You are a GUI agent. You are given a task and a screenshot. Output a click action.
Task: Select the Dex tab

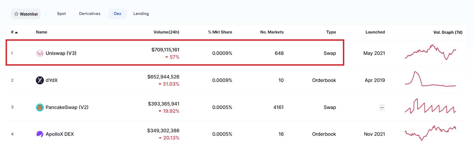(117, 14)
